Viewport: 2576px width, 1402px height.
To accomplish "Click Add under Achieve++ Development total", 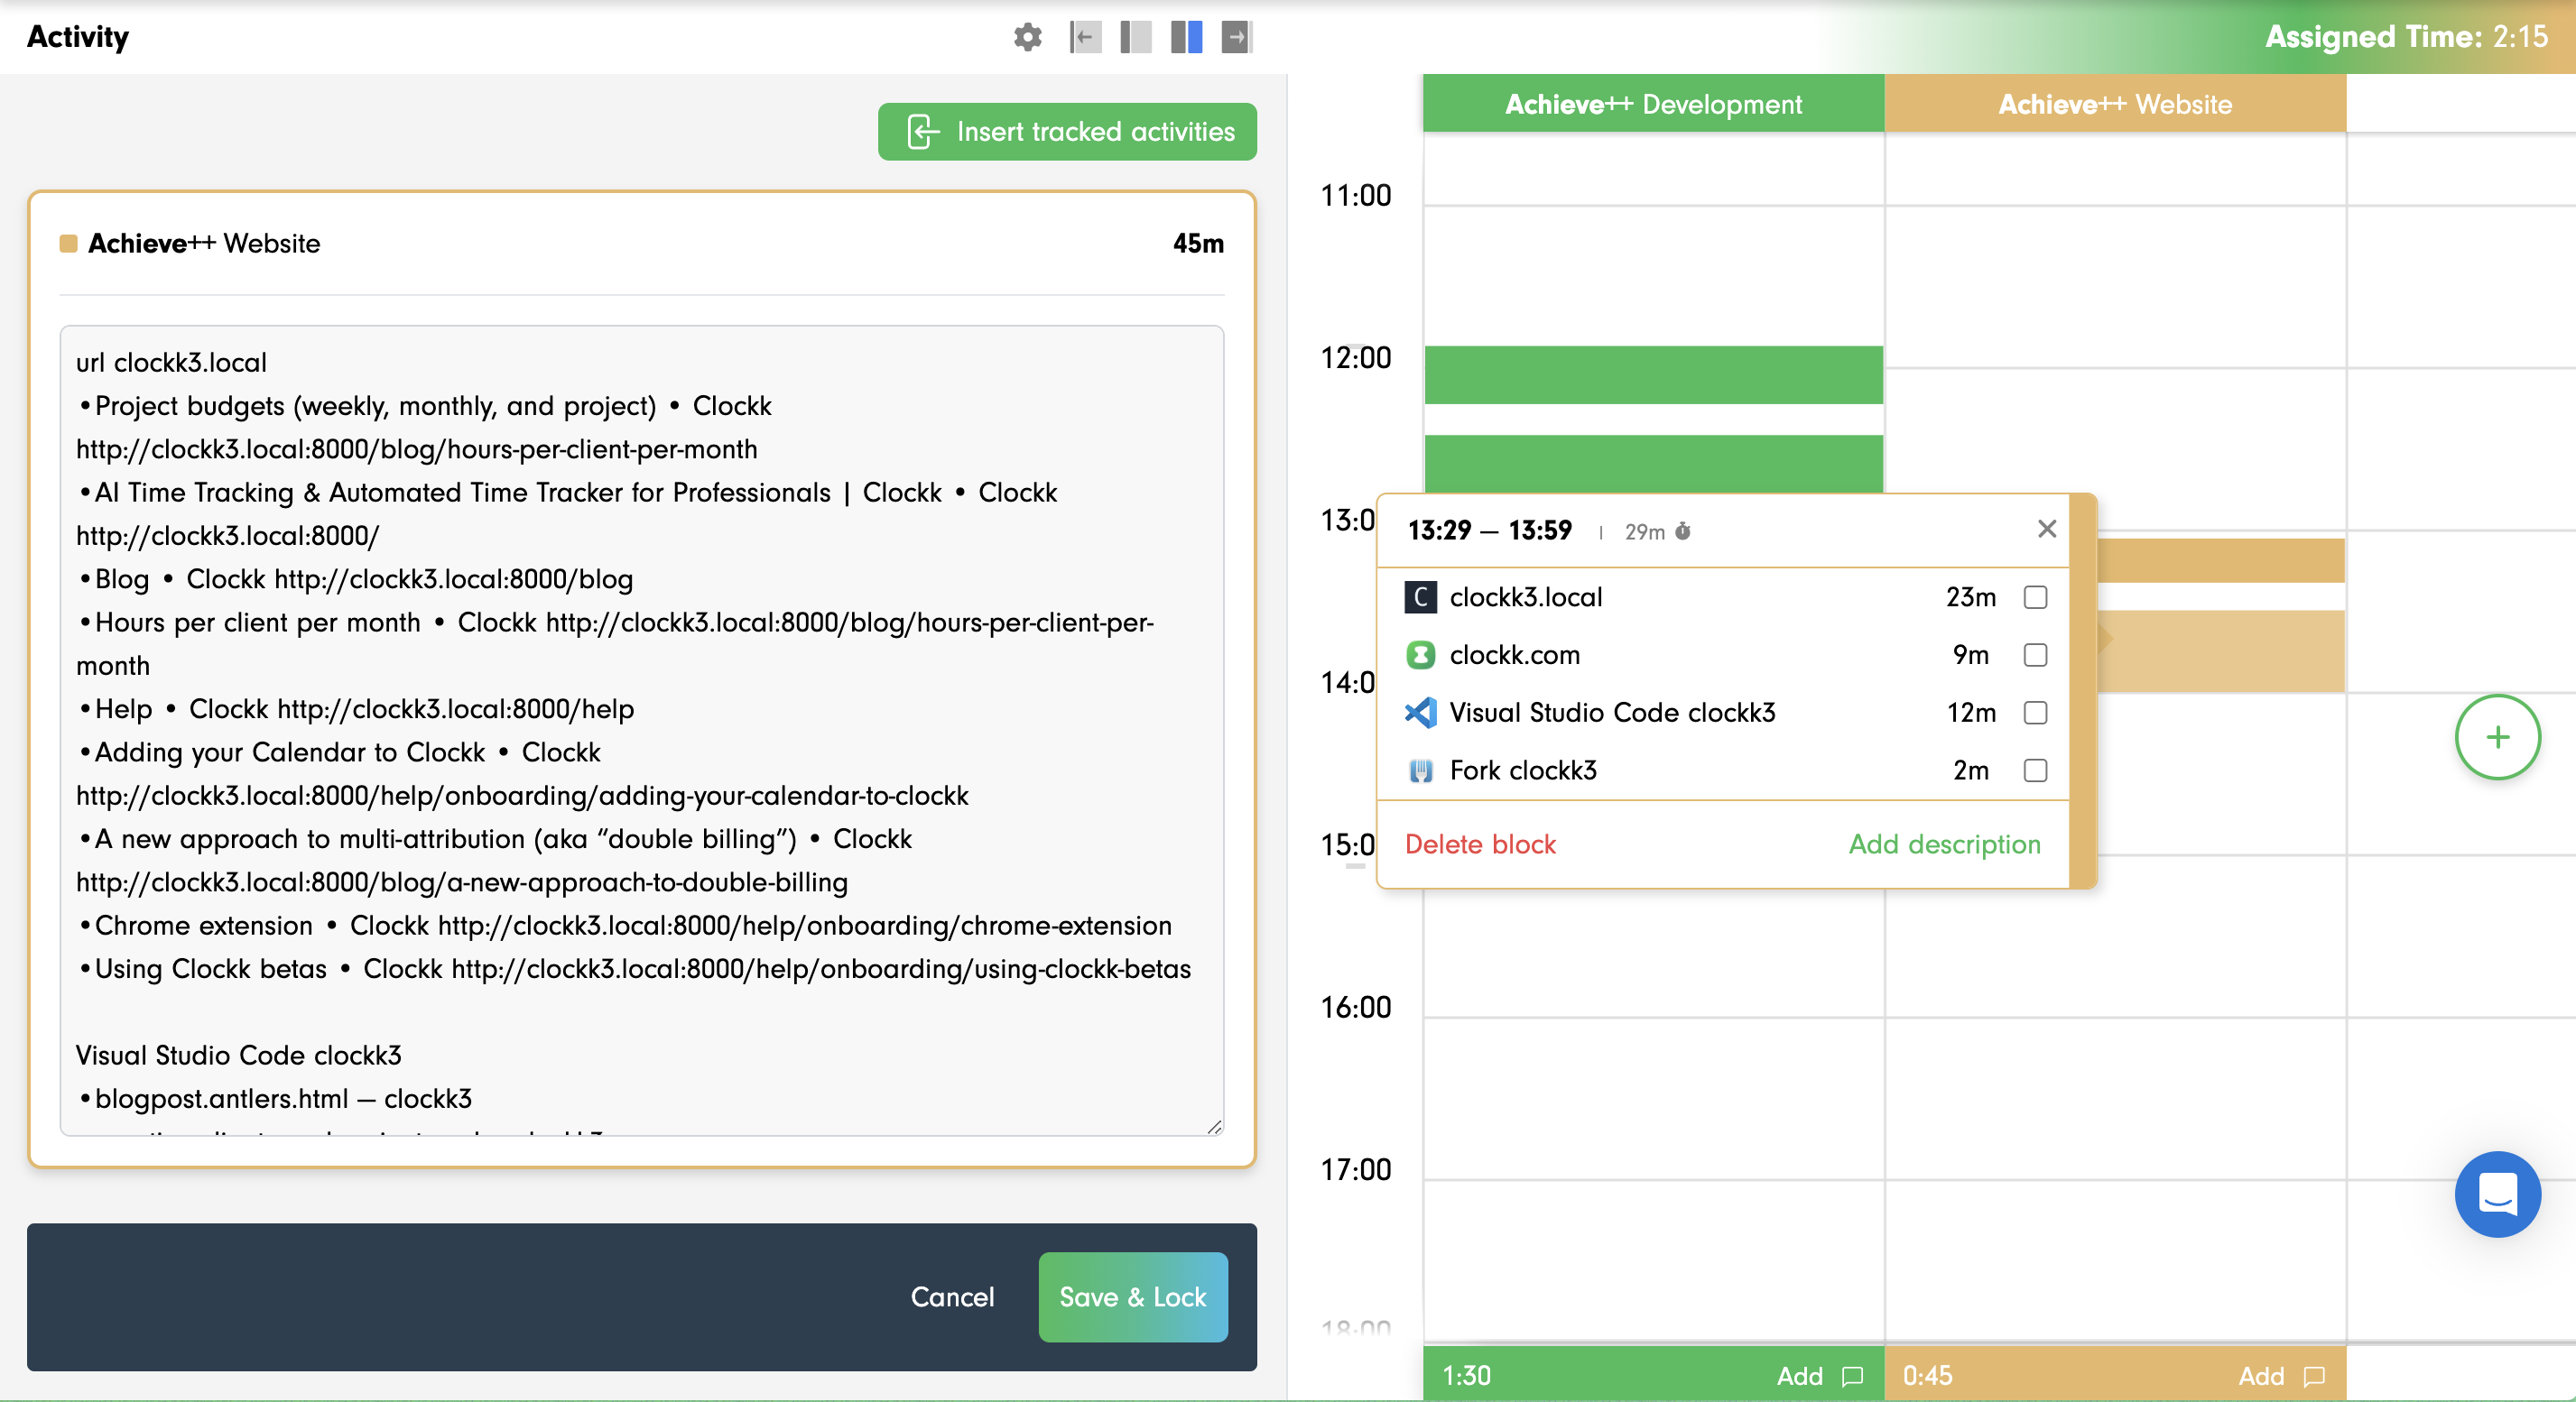I will coord(1799,1376).
